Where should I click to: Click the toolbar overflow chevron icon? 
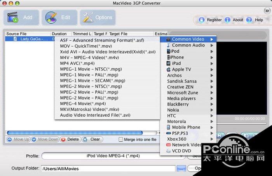point(267,11)
